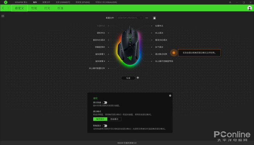The image size is (254, 145).
Task: Click the on-board memory profile icon
Action: (x=154, y=18)
